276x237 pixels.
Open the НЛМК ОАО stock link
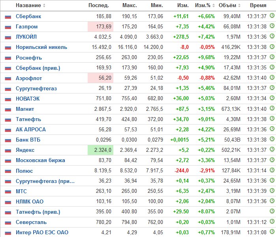pyautogui.click(x=30, y=202)
